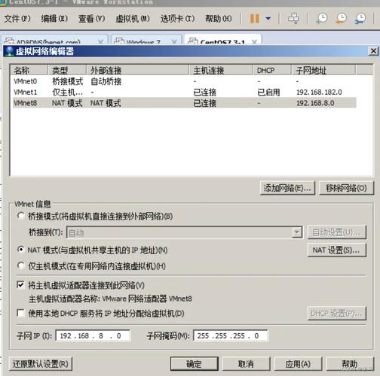Select the VMnet8 row
The image size is (380, 376).
(184, 103)
